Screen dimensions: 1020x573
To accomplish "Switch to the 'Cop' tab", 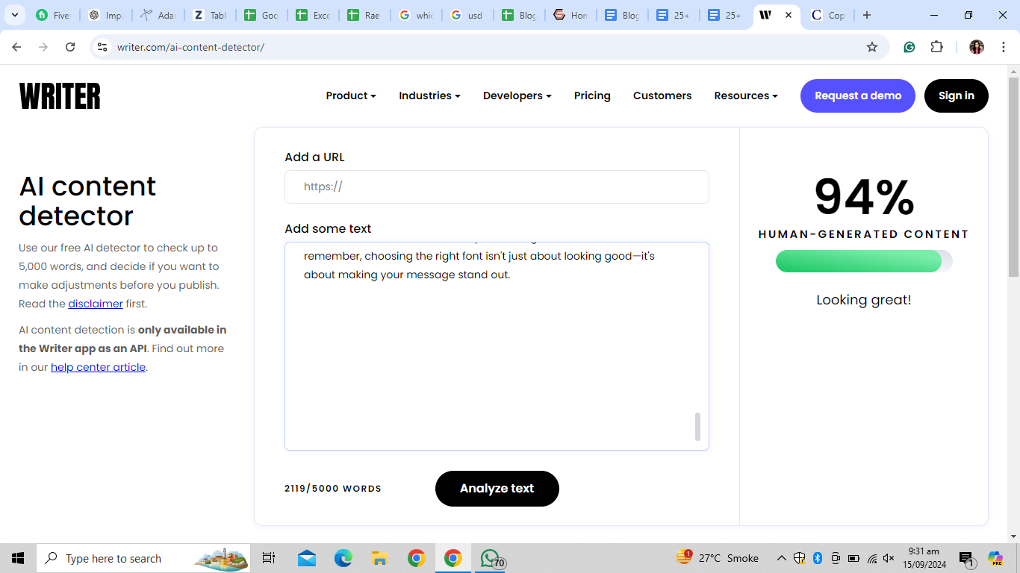I will 829,15.
